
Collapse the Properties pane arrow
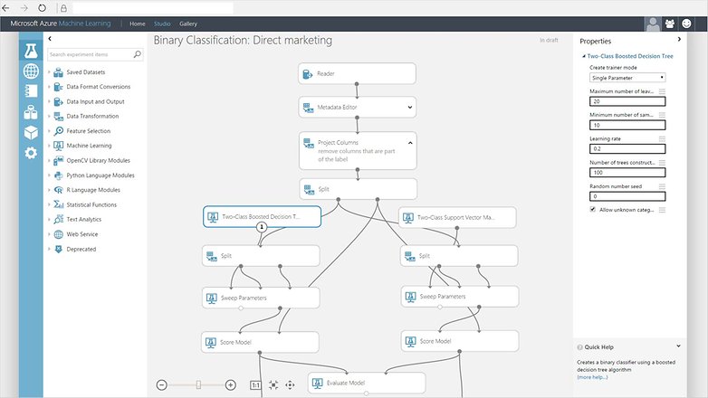click(679, 40)
